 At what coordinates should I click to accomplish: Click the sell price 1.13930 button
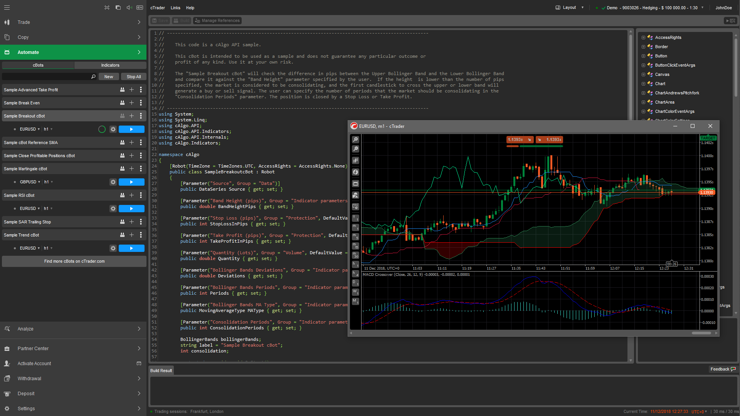519,140
